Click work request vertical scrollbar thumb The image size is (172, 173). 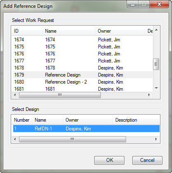156,64
